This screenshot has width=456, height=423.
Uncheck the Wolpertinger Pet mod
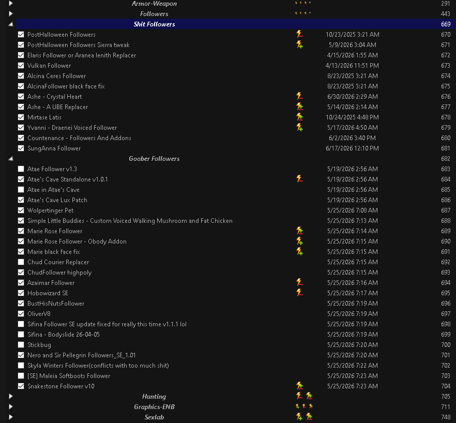[x=21, y=210]
